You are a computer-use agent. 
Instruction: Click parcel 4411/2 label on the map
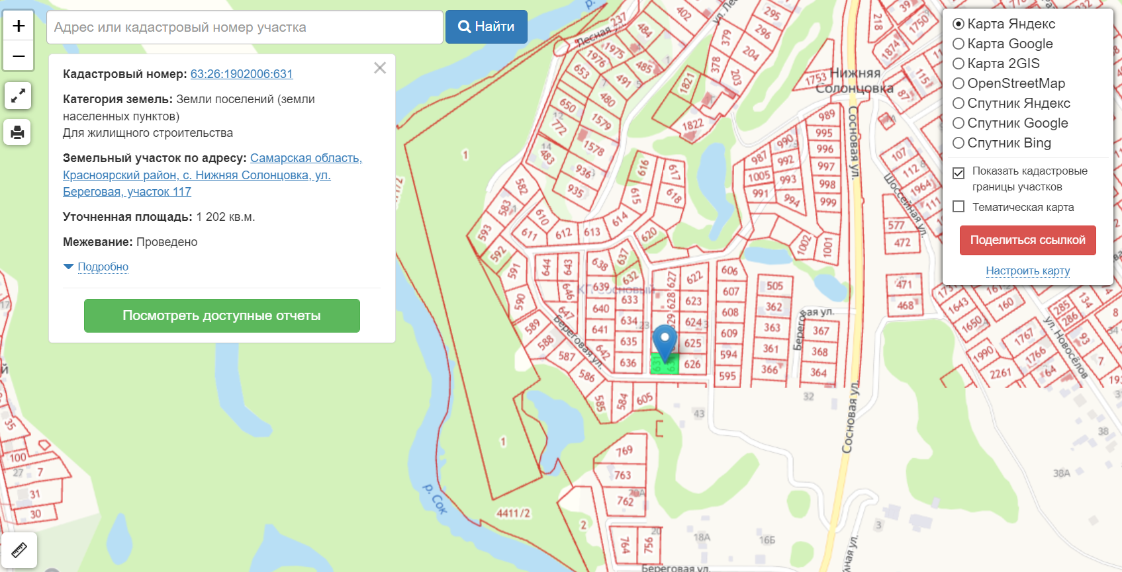pyautogui.click(x=513, y=513)
